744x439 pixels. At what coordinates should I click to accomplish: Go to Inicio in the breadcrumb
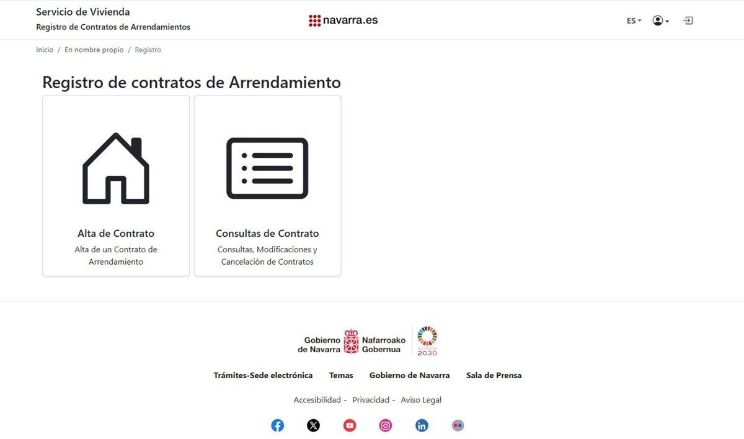tap(45, 50)
